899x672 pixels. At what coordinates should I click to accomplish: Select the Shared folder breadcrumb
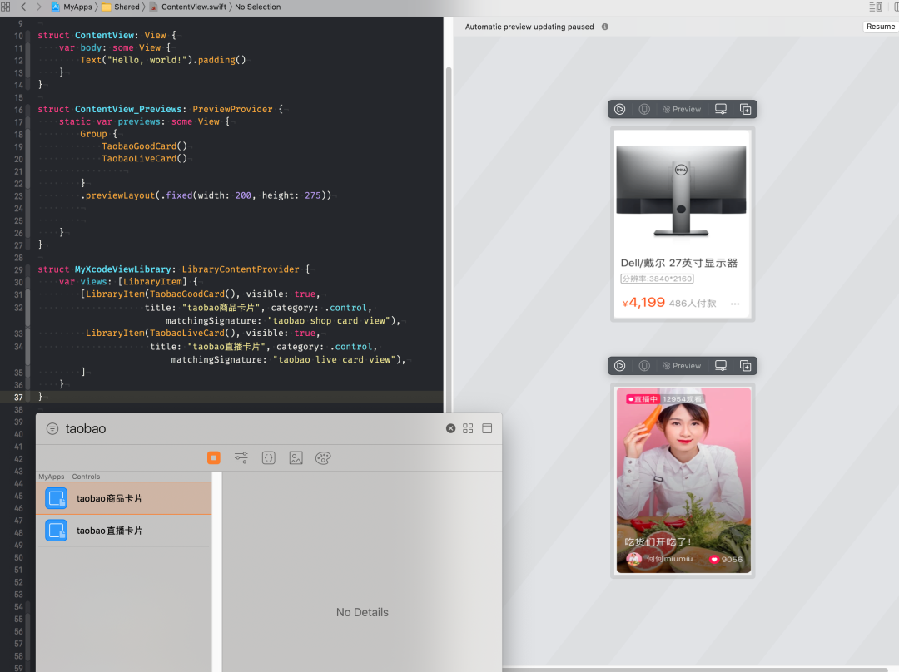(x=121, y=7)
